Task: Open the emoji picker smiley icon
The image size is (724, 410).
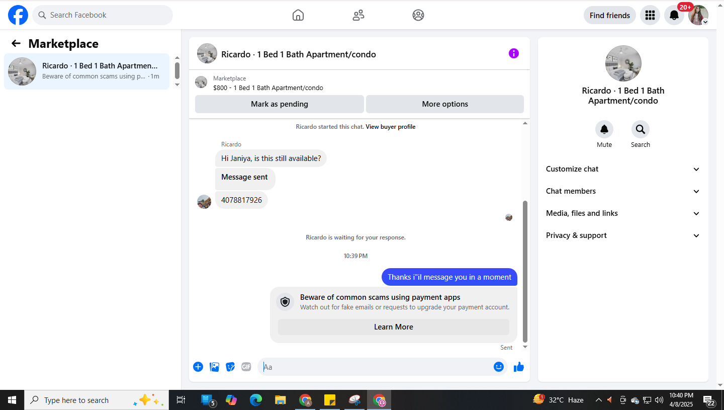Action: point(499,367)
